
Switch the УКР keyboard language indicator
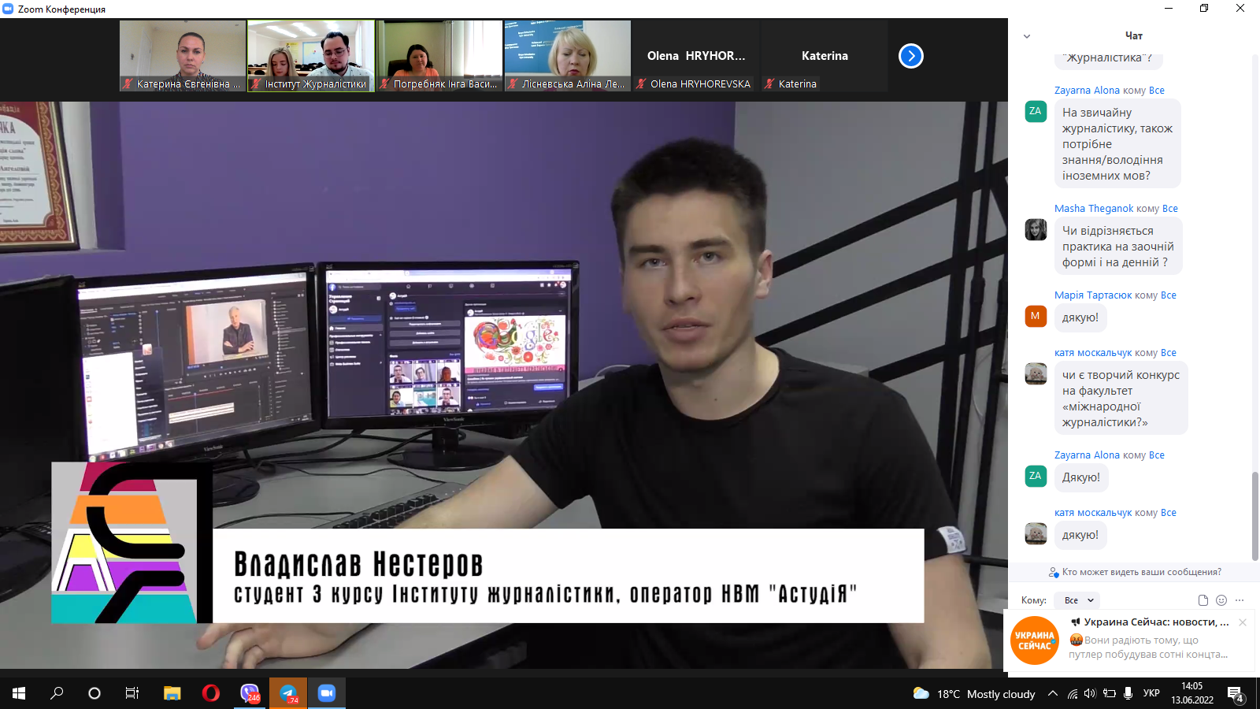[x=1151, y=693]
